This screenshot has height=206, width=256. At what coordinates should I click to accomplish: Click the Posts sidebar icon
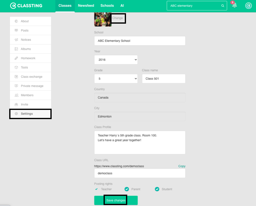tap(16, 30)
